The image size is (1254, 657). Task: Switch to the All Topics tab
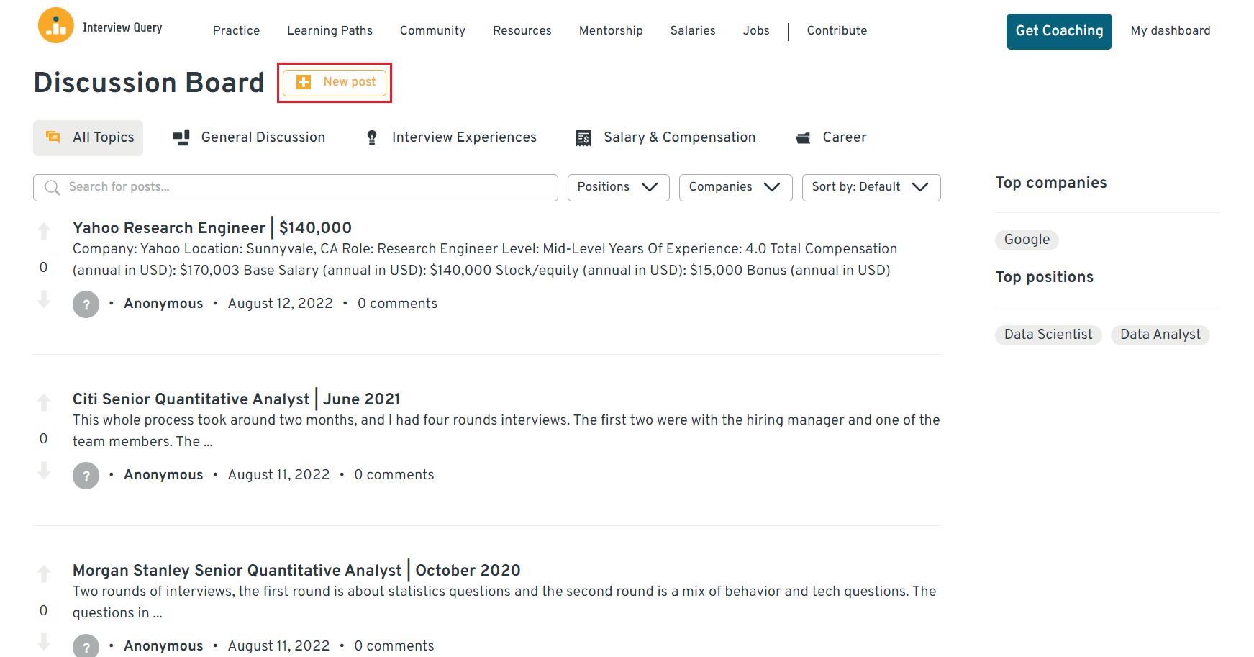tap(88, 137)
